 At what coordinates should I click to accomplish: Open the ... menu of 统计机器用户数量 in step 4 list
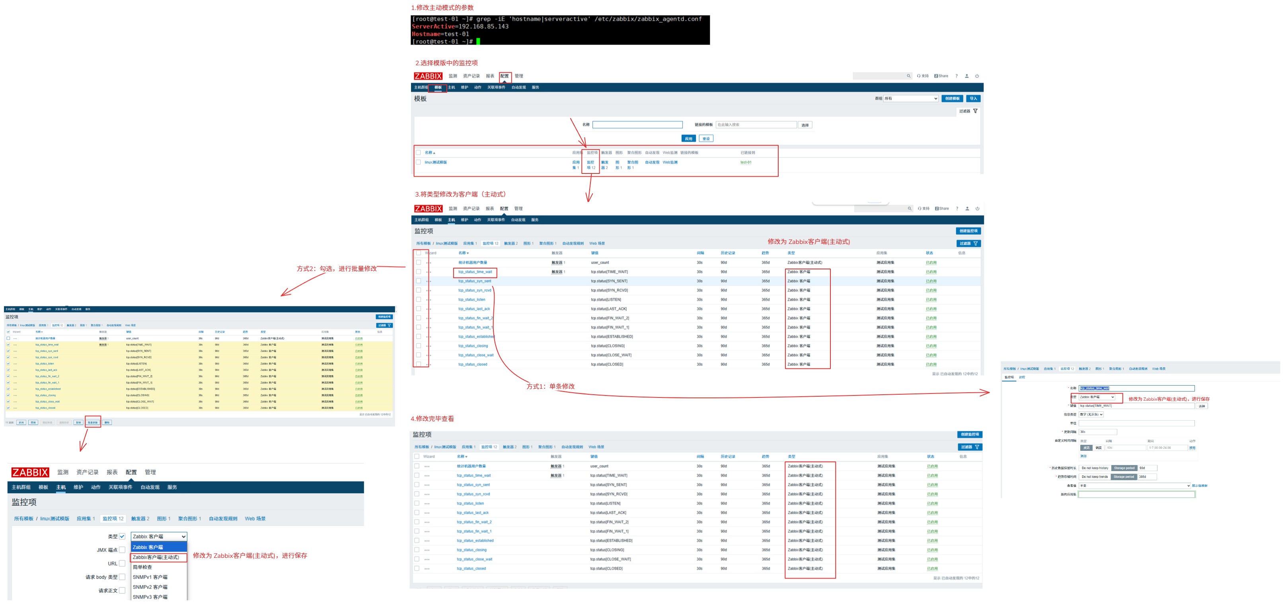[x=427, y=466]
